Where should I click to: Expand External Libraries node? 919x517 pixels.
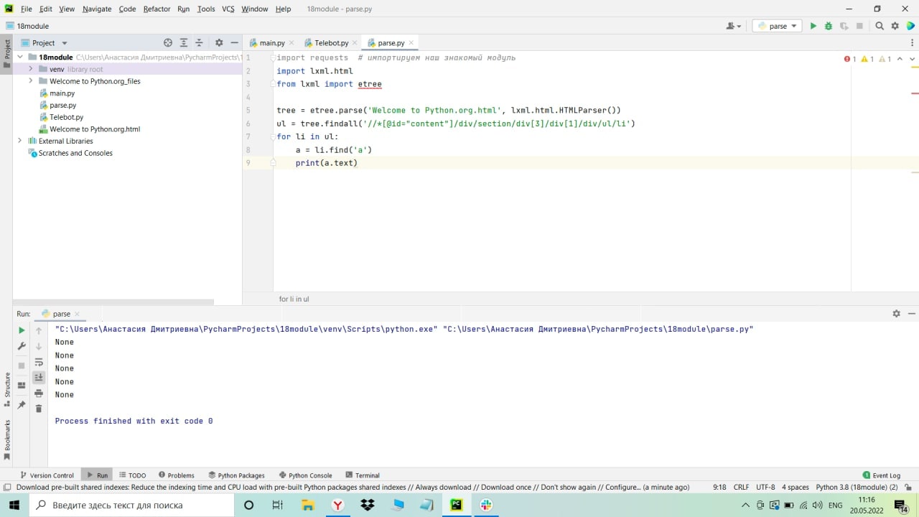20,141
